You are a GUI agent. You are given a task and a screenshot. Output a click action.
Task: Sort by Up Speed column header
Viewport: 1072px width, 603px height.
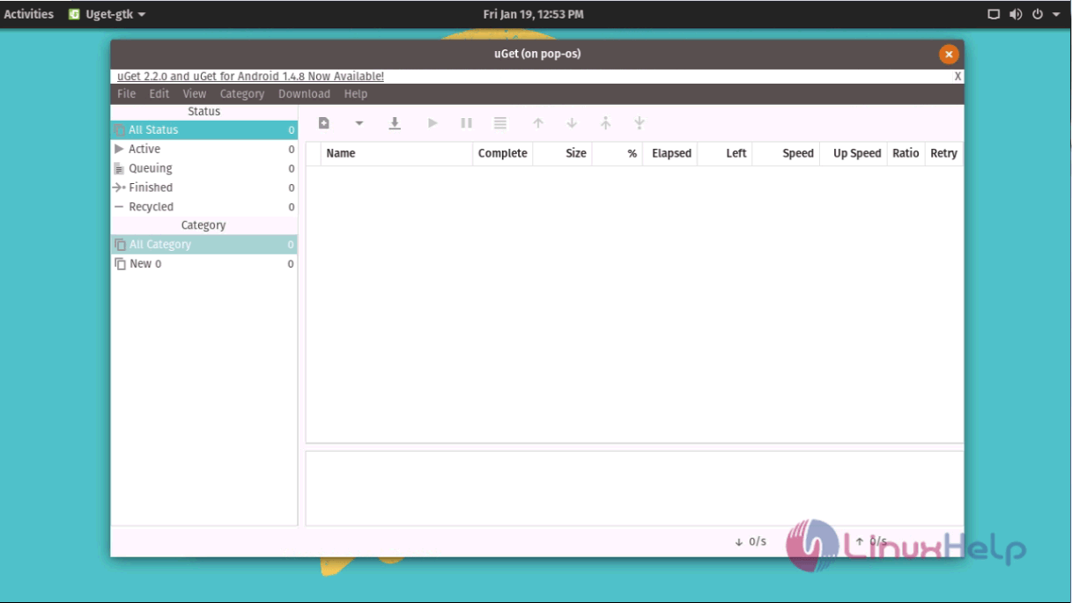[x=854, y=153]
